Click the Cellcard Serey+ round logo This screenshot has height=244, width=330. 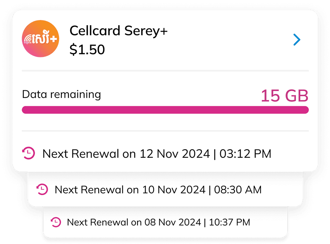click(40, 39)
